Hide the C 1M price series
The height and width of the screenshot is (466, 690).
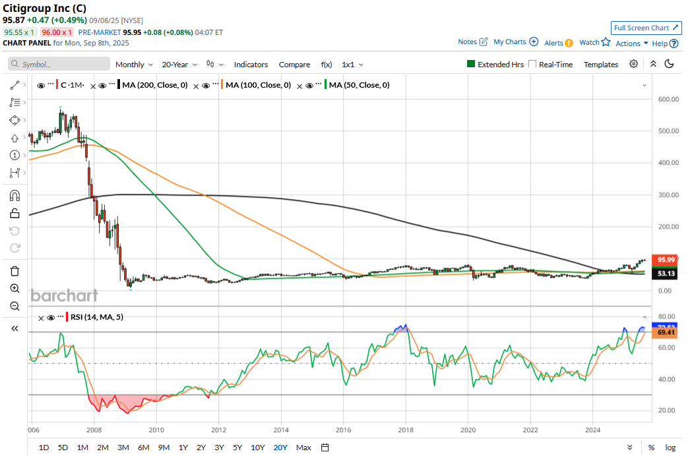coord(41,86)
